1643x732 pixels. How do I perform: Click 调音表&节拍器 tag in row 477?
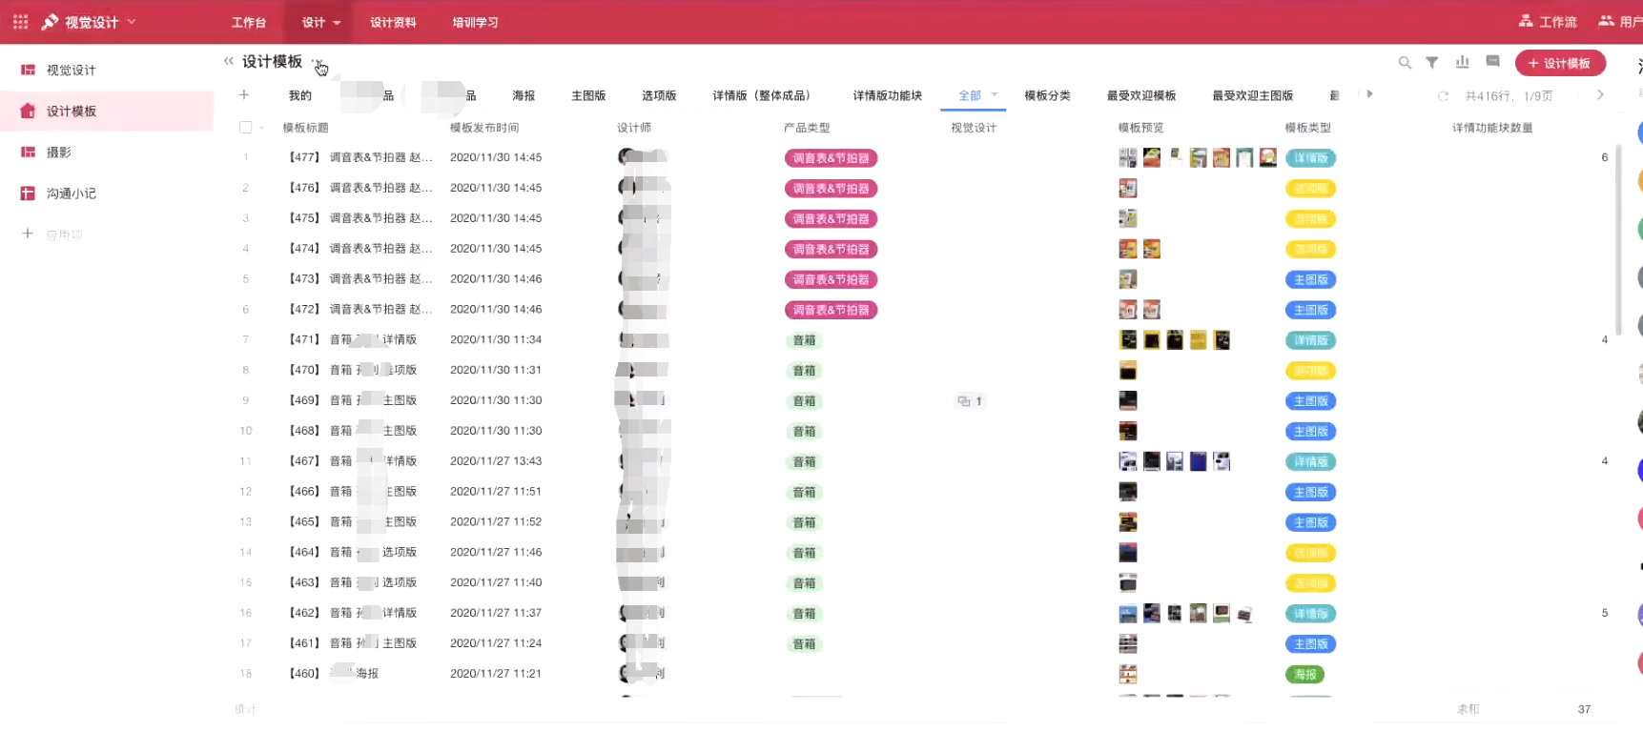pyautogui.click(x=831, y=158)
